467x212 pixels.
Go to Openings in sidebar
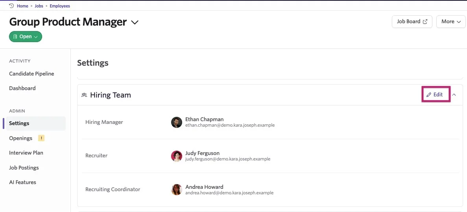pyautogui.click(x=20, y=138)
